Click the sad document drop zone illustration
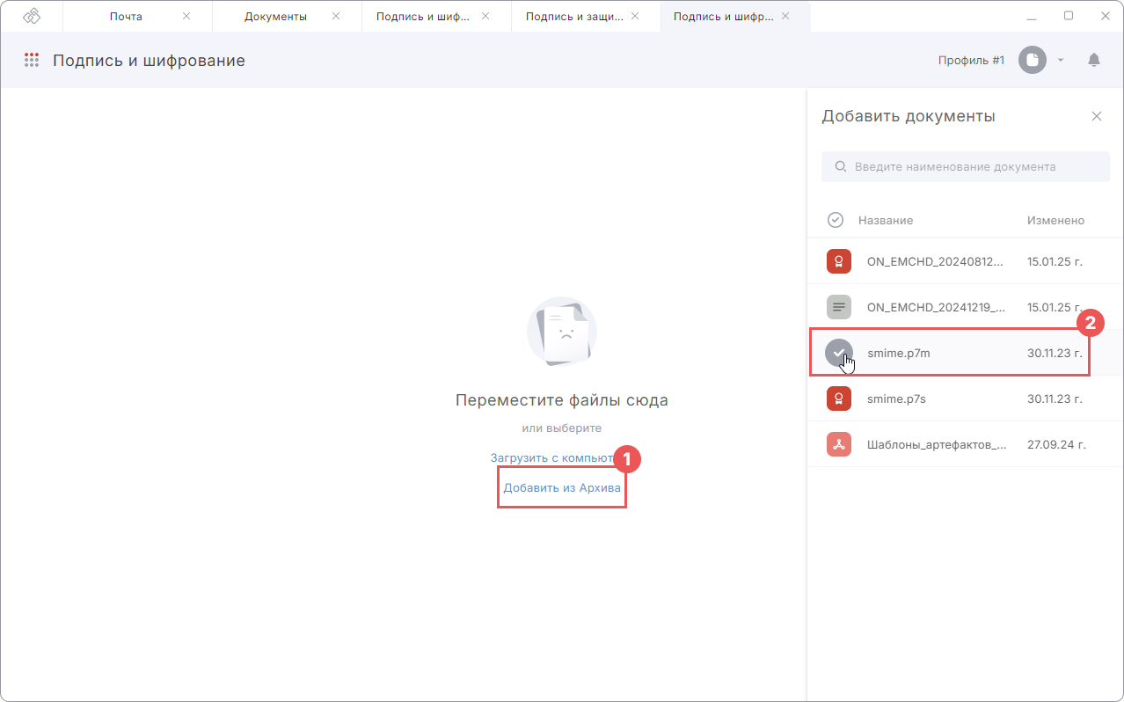 562,332
